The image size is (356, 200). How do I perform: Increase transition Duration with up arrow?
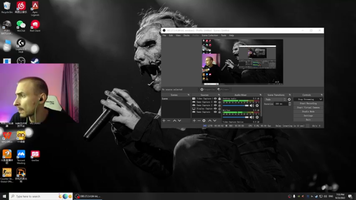290,103
